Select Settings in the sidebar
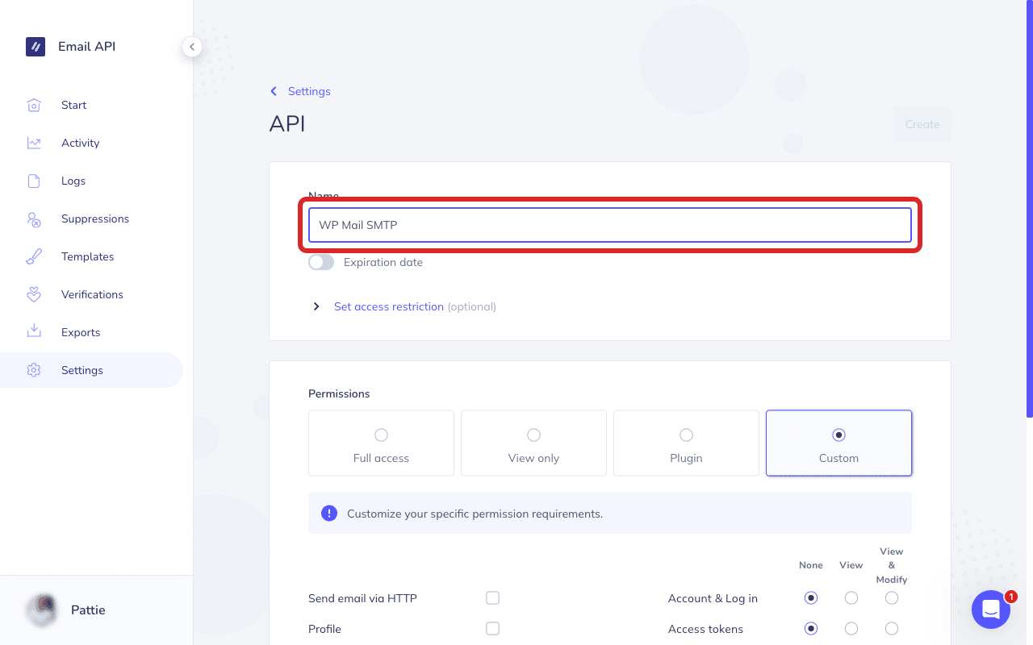The width and height of the screenshot is (1033, 645). click(x=91, y=370)
